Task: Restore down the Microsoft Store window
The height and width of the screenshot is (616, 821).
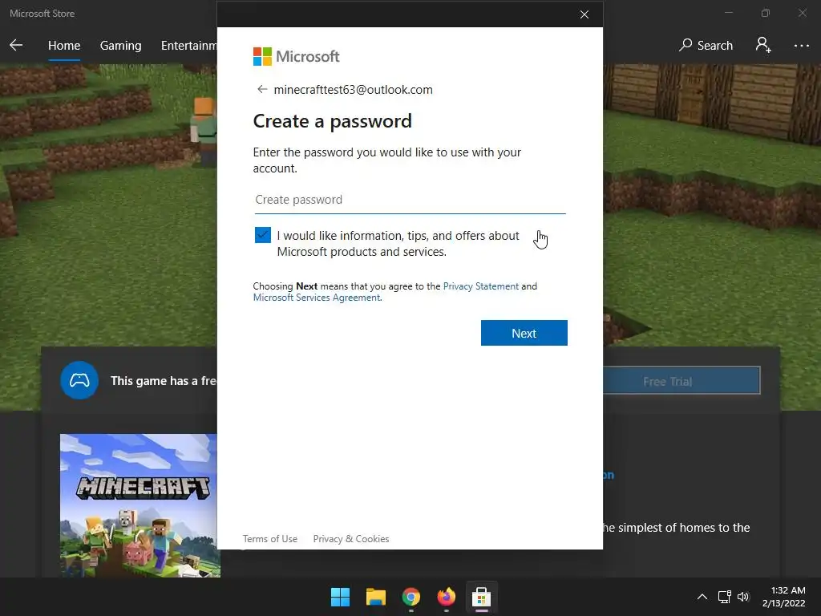Action: click(x=766, y=13)
